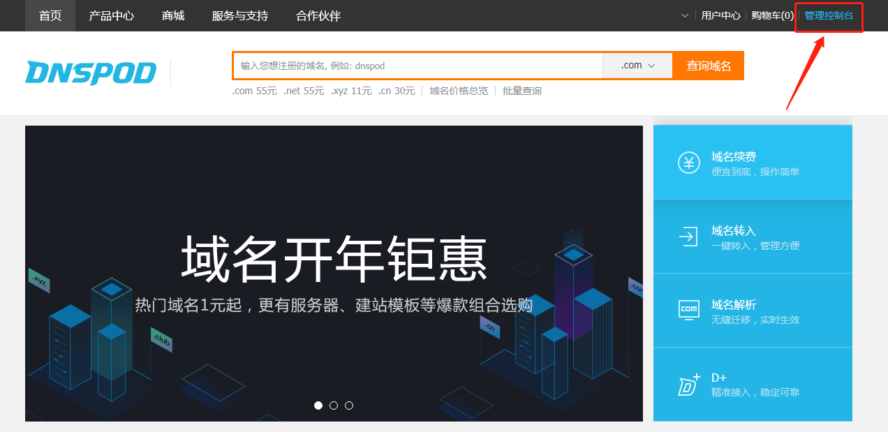
Task: Click the 批量查询 bulk query link
Action: [521, 91]
